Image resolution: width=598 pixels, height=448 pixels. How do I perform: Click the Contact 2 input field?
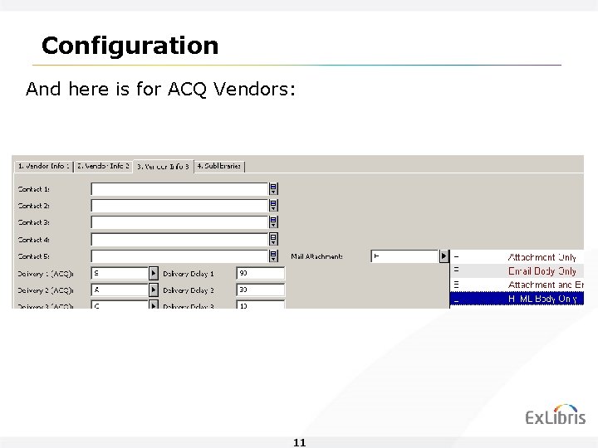point(179,206)
